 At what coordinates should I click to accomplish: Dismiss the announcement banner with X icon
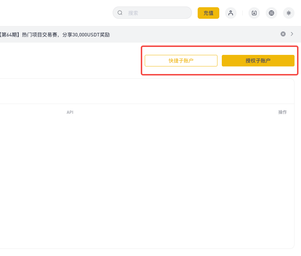point(283,34)
